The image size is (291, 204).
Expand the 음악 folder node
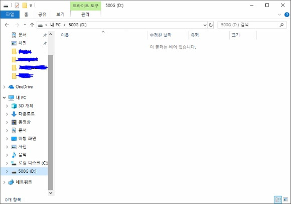pos(7,155)
